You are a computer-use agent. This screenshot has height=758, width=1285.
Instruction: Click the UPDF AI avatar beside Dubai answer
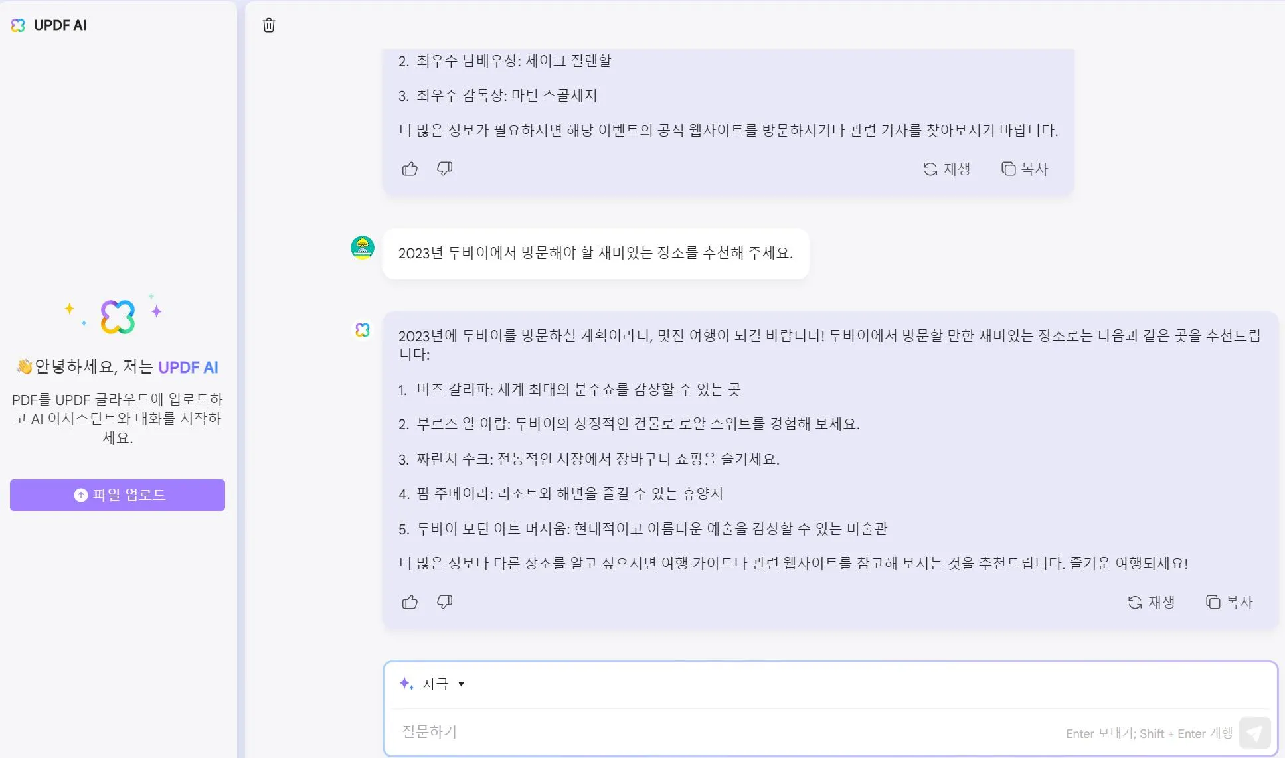coord(362,330)
